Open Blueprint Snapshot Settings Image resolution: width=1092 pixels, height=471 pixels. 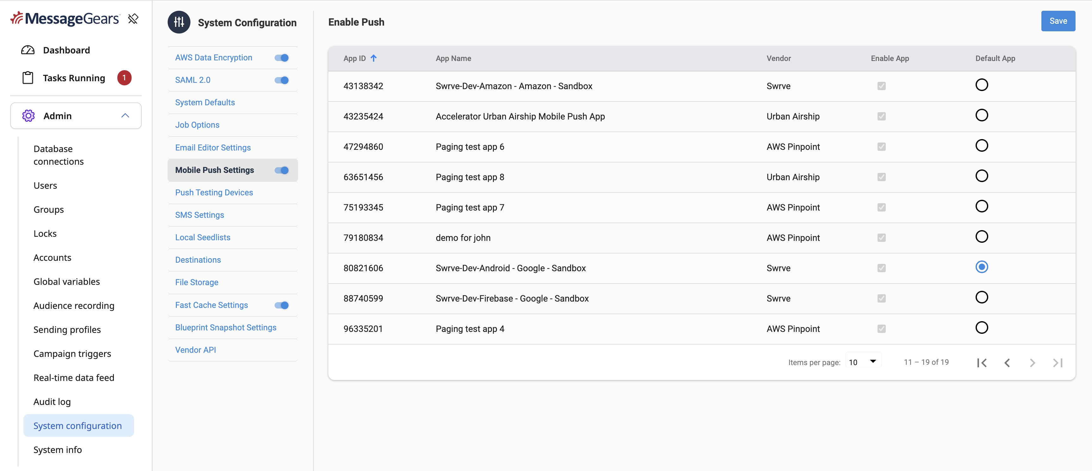pos(226,328)
